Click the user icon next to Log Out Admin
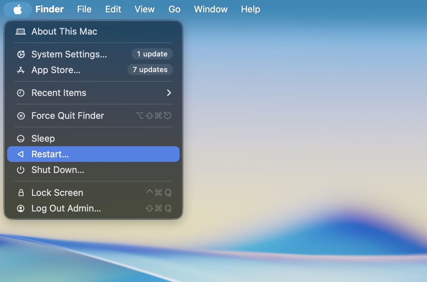The height and width of the screenshot is (282, 427). click(20, 208)
